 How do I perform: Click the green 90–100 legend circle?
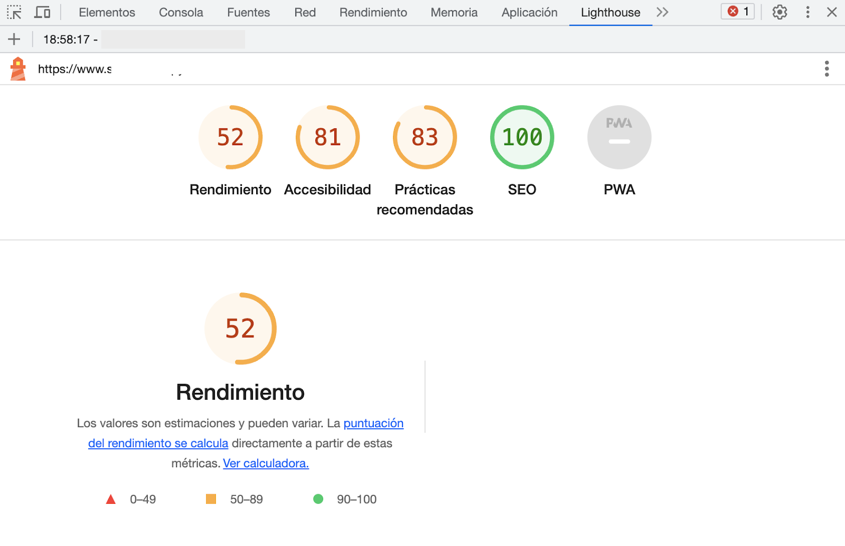tap(319, 498)
